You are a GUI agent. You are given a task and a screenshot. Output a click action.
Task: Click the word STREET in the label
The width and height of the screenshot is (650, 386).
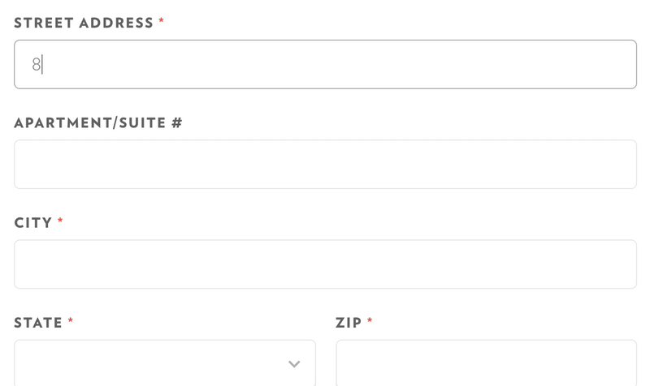(44, 23)
